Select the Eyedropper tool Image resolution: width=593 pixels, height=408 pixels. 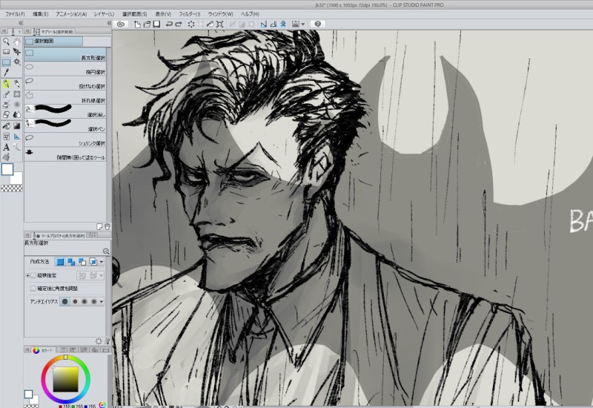click(x=6, y=72)
